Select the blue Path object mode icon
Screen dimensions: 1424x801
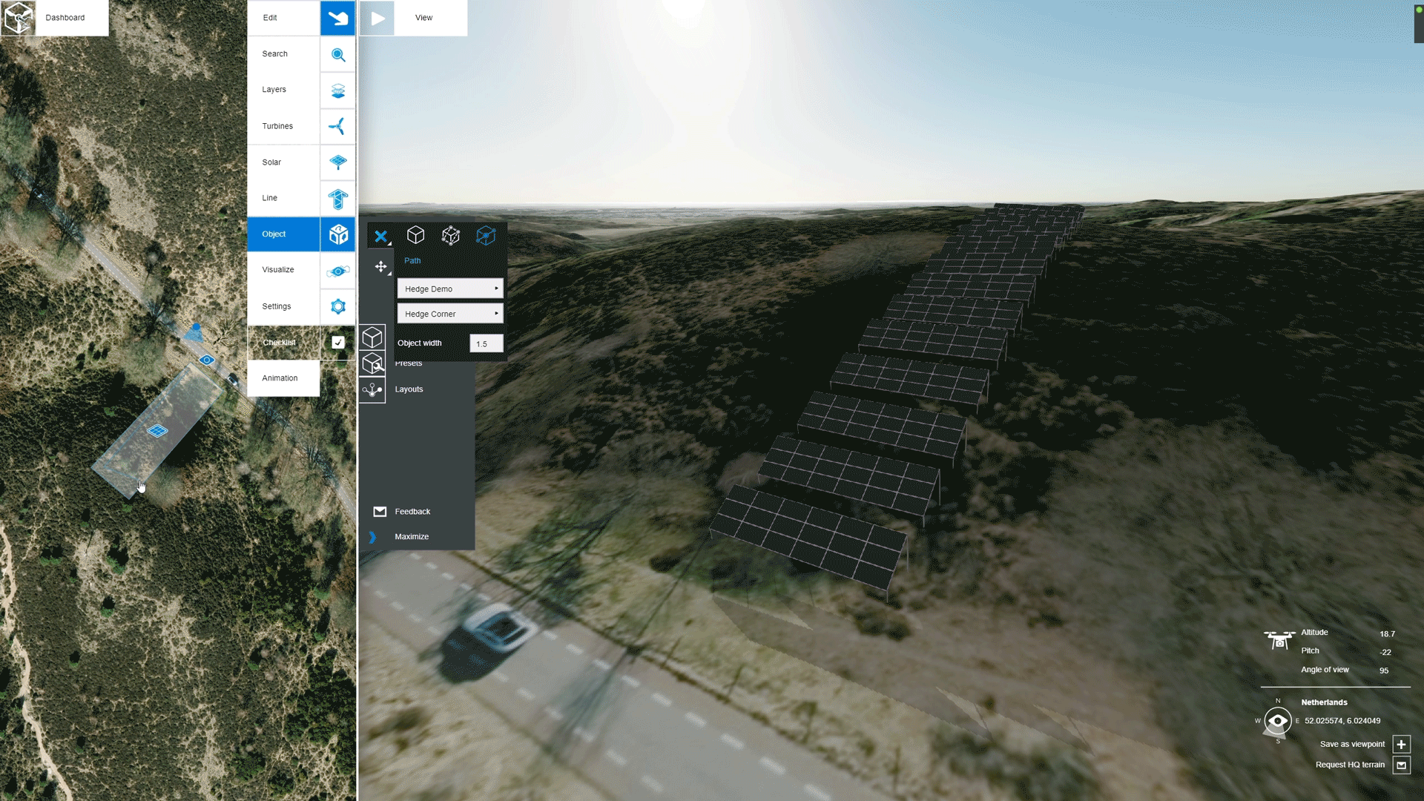click(x=486, y=236)
